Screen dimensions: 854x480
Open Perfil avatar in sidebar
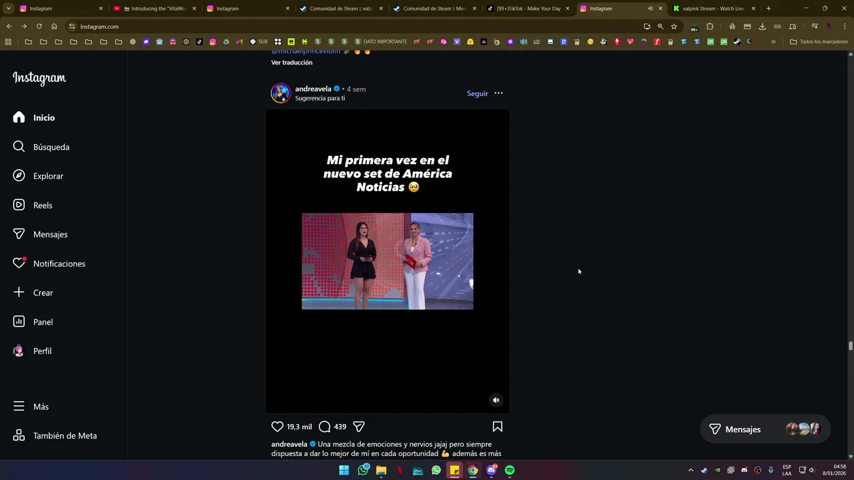[x=32, y=351]
